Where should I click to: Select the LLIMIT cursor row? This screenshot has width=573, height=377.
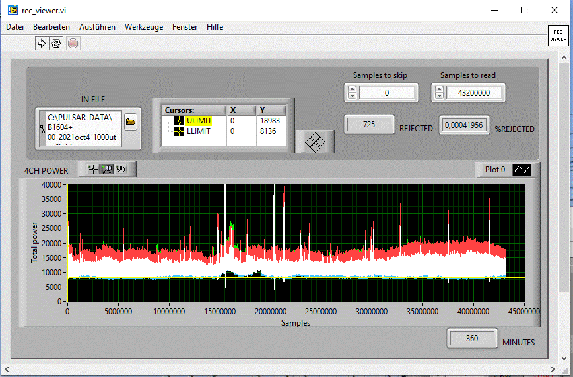[223, 131]
